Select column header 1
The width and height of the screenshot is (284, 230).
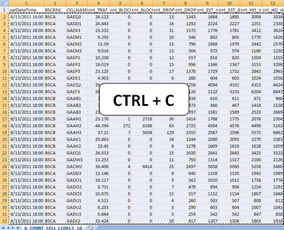[x=26, y=3]
